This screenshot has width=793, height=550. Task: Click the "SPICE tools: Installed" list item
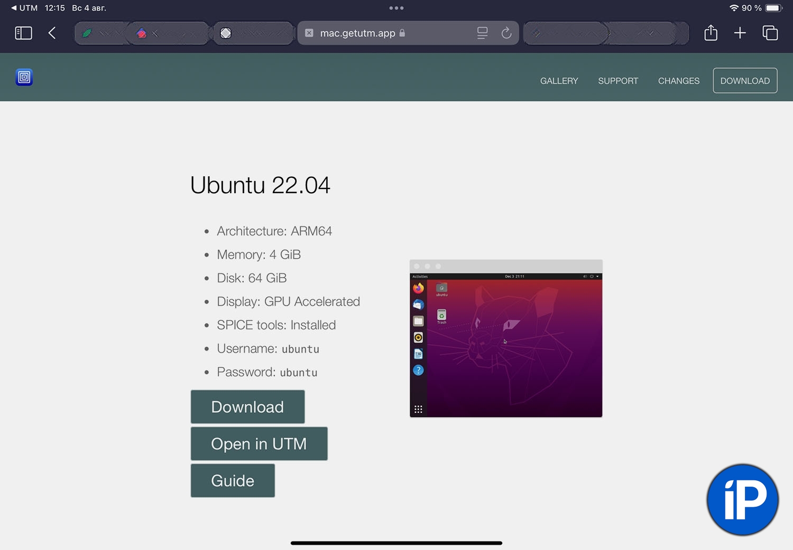pyautogui.click(x=276, y=325)
